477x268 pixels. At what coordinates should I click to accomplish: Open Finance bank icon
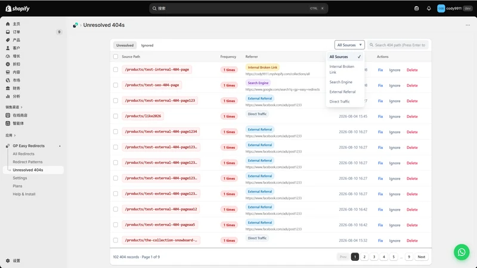coord(8,88)
